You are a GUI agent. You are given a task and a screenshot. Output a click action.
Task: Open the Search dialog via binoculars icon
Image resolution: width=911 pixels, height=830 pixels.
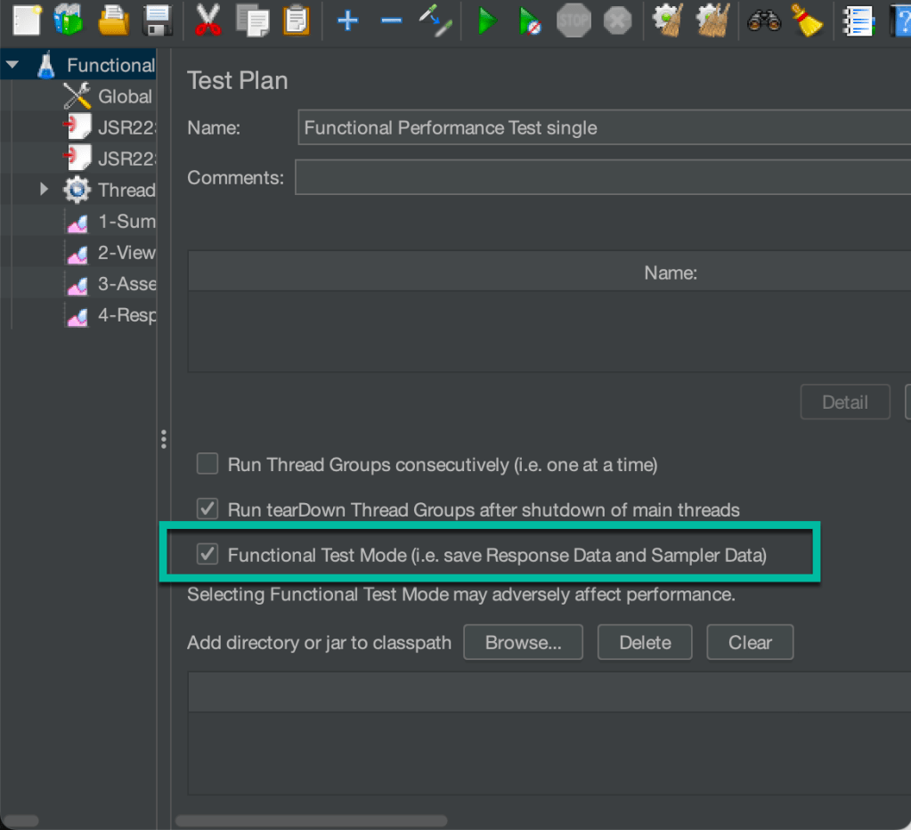tap(764, 20)
